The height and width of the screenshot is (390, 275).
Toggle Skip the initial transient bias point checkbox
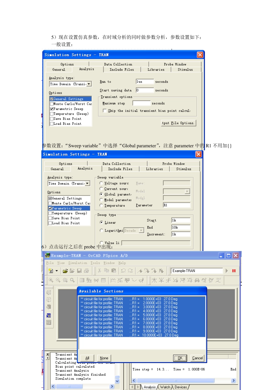(x=105, y=111)
